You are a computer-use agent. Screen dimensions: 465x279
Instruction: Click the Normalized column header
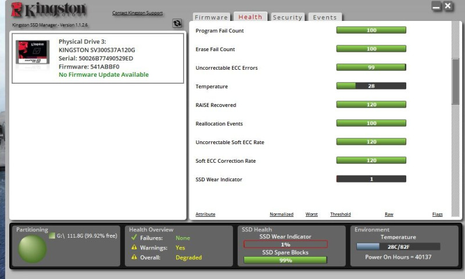tap(281, 214)
